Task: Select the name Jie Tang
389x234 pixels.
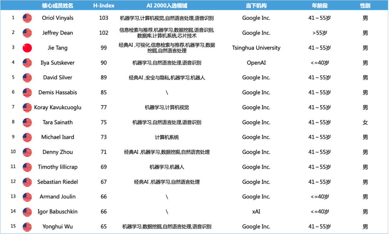Action: click(58, 48)
